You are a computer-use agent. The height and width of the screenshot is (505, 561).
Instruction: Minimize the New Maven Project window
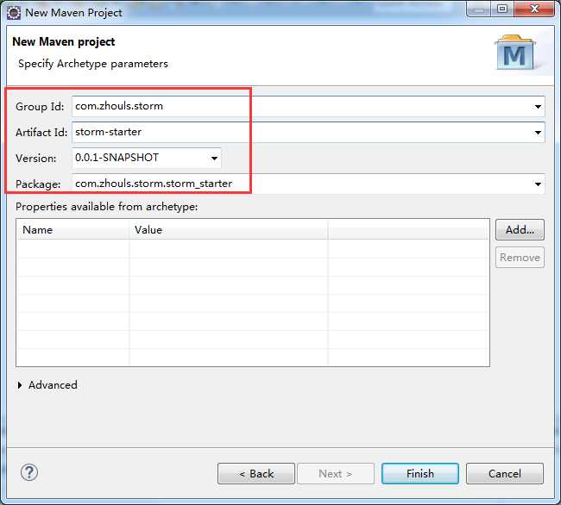click(x=478, y=9)
